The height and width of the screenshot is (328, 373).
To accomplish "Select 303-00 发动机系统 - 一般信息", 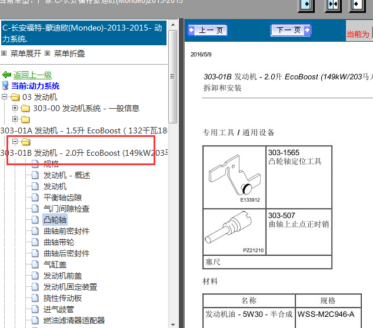I will pos(86,108).
